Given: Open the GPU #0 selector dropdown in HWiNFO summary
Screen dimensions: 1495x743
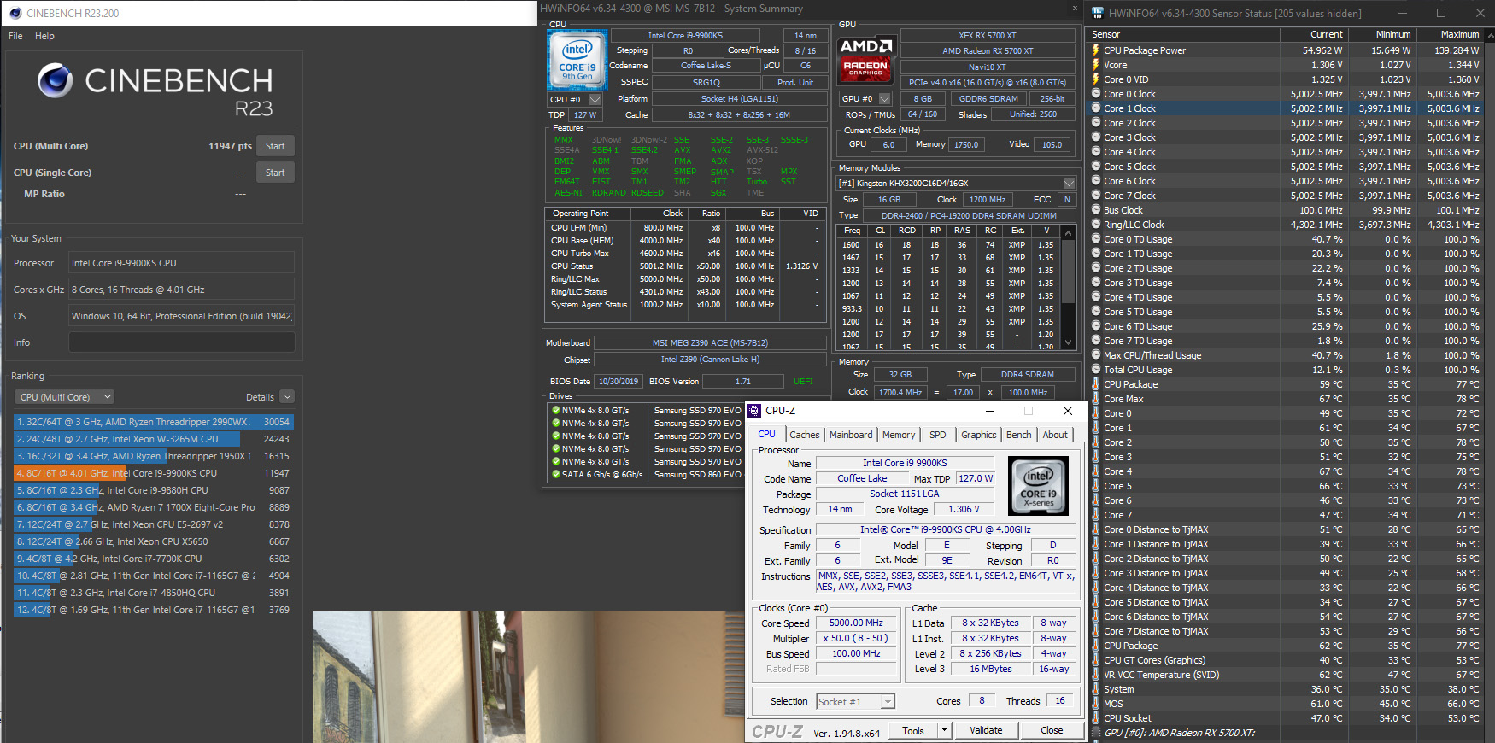Looking at the screenshot, I should (x=884, y=99).
